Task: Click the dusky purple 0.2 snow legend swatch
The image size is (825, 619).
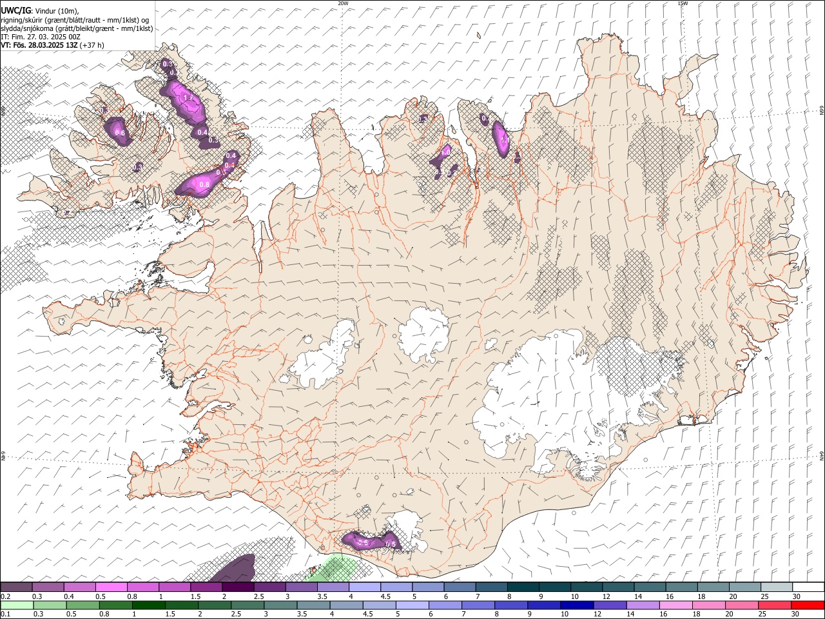Action: [16, 587]
